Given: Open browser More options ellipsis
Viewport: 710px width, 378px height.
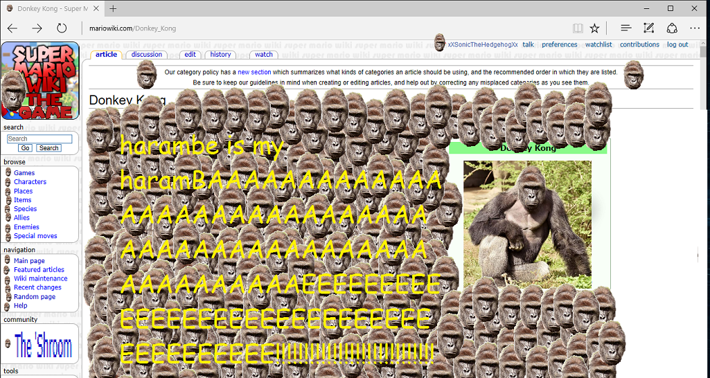Looking at the screenshot, I should pos(695,28).
